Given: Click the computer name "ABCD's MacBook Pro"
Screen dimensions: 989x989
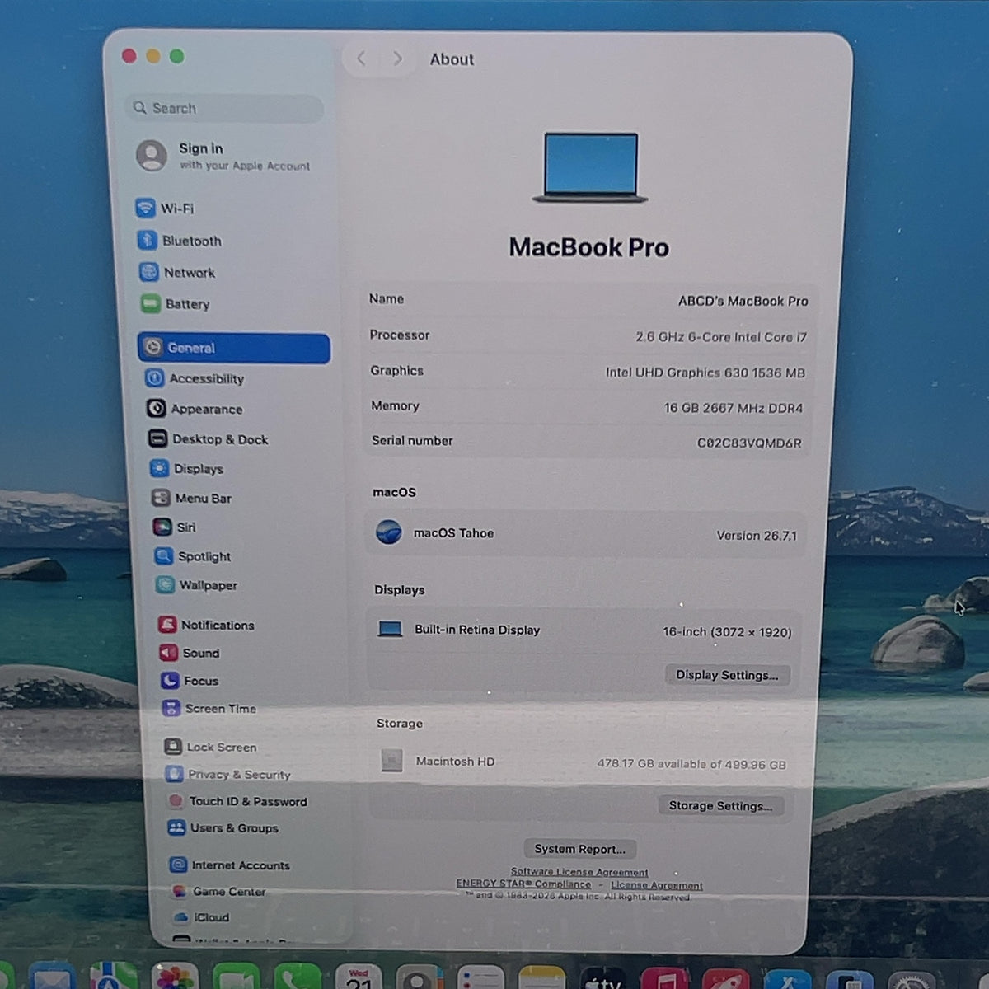Looking at the screenshot, I should coord(743,301).
